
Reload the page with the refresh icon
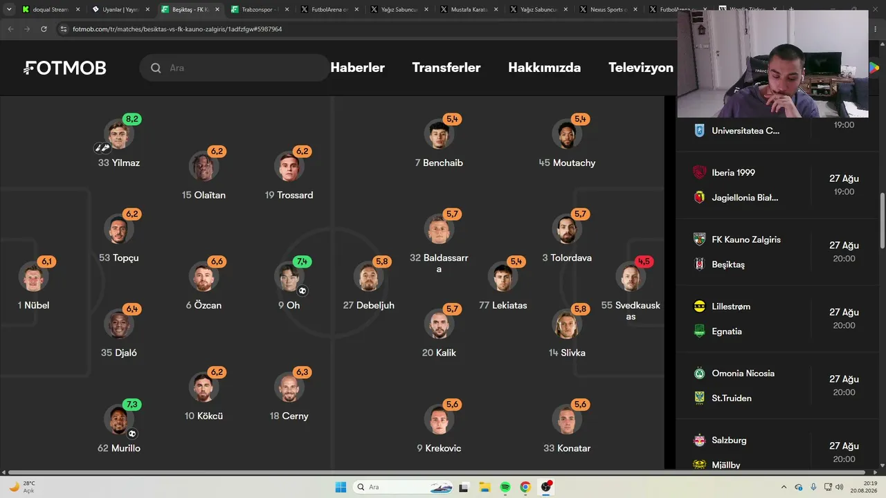pos(44,29)
